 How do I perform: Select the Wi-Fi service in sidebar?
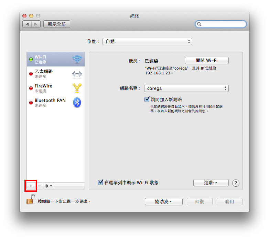[x=56, y=59]
